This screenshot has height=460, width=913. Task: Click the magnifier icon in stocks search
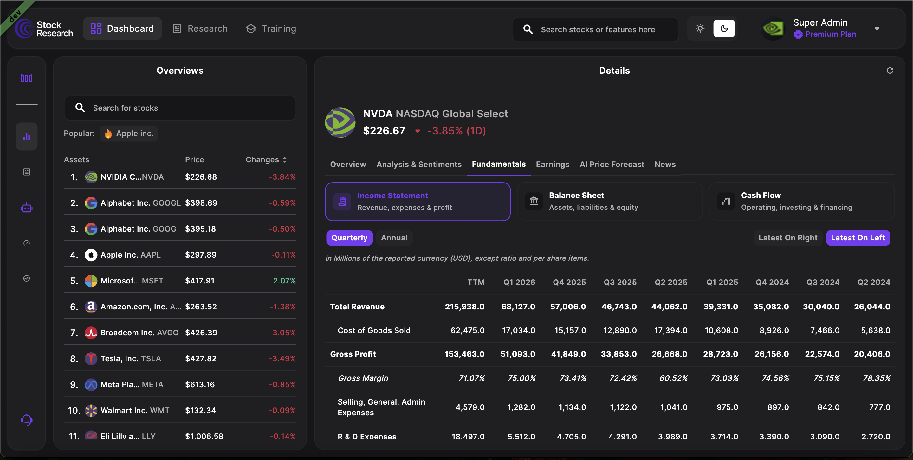[x=80, y=108]
